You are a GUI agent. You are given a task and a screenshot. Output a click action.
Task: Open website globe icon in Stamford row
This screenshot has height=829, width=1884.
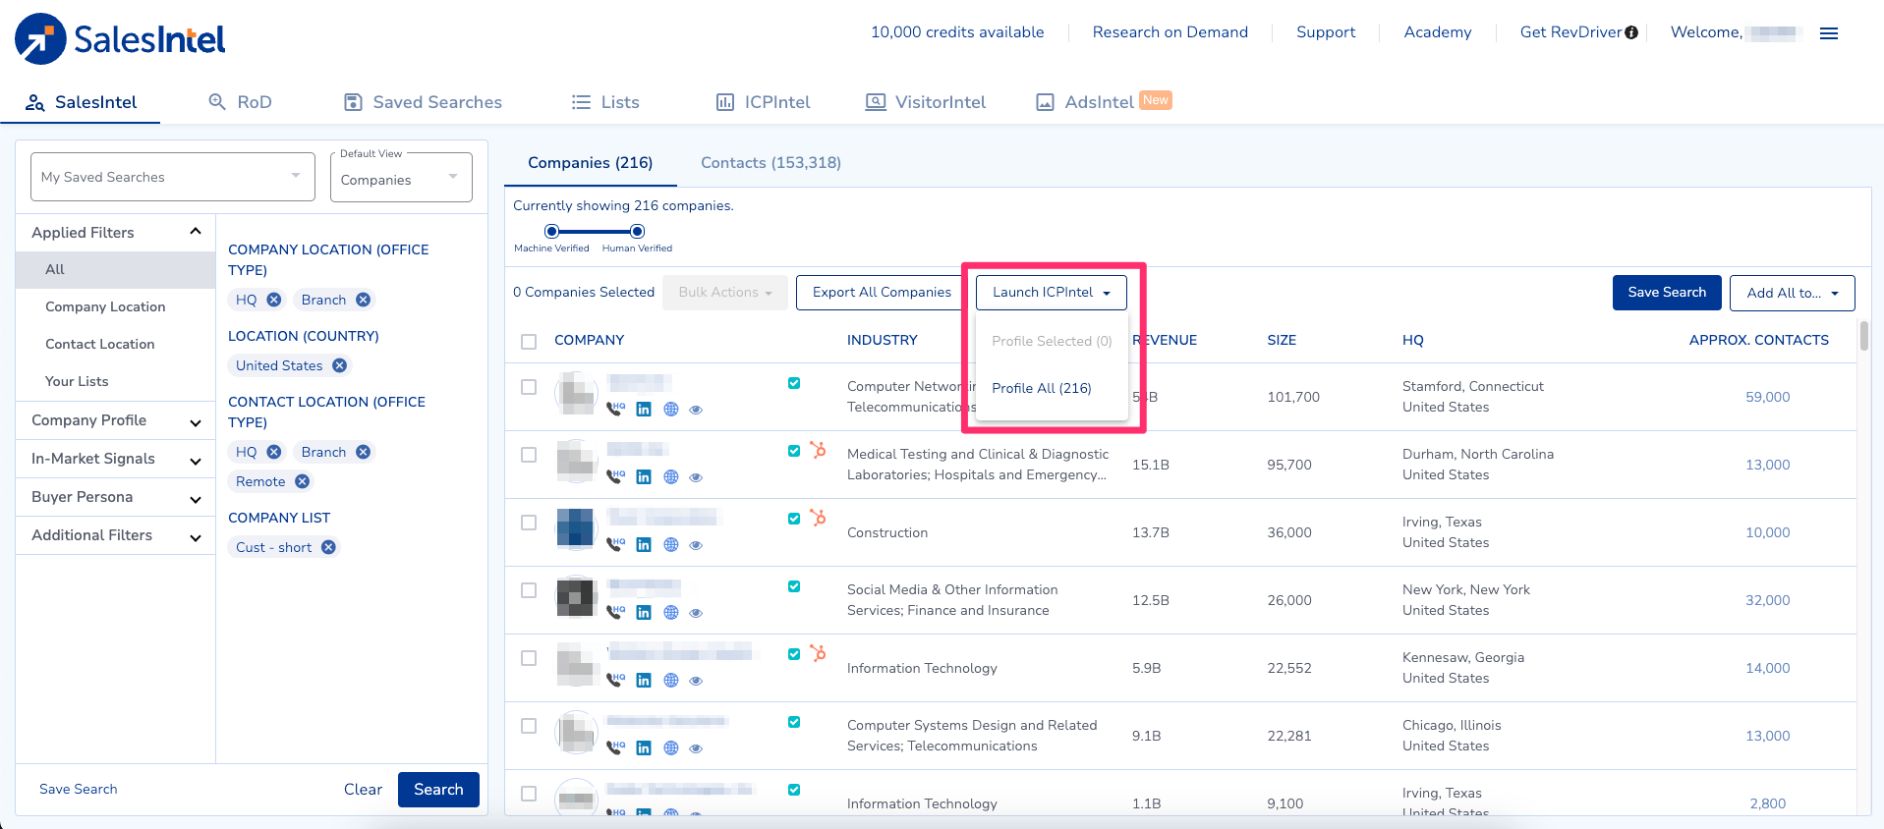671,410
